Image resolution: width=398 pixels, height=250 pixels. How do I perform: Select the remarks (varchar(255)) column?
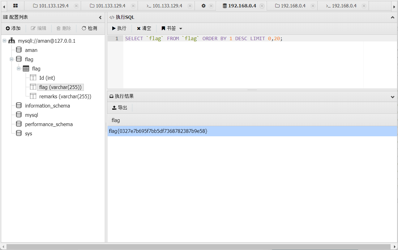pyautogui.click(x=65, y=96)
